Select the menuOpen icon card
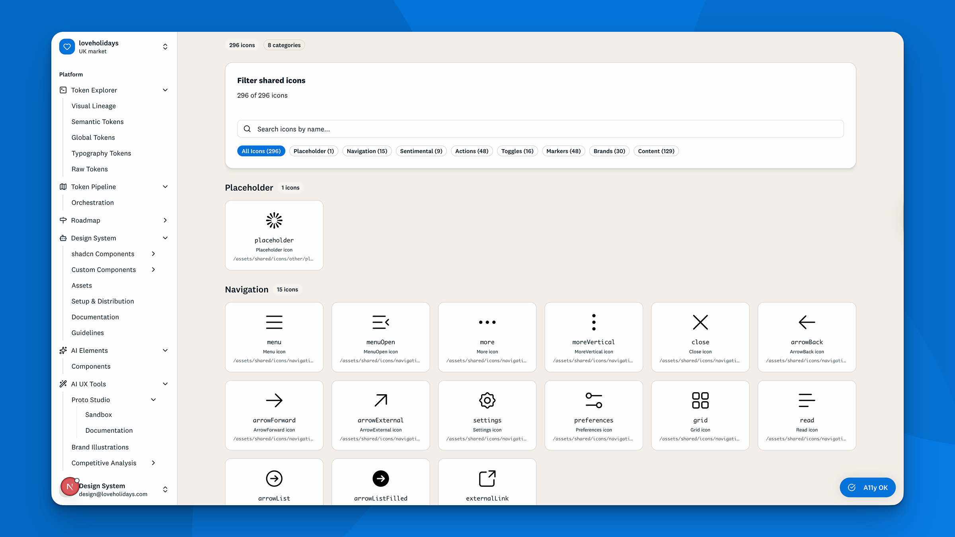Viewport: 955px width, 537px height. 380,337
